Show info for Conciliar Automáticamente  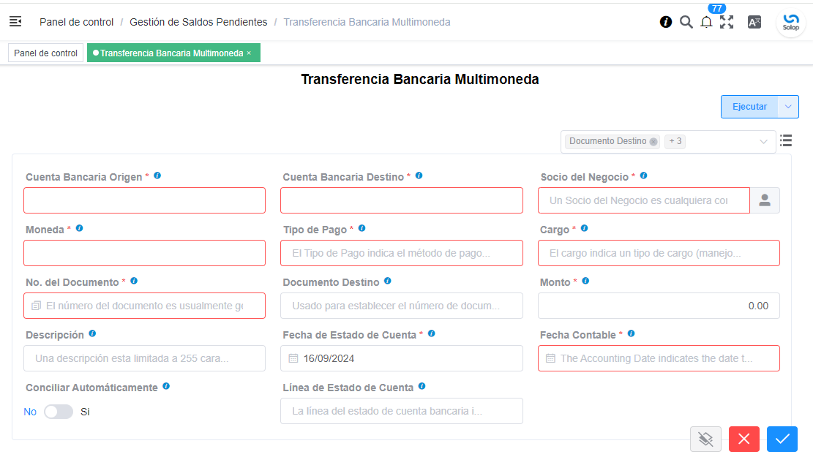tap(166, 386)
